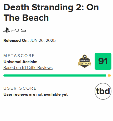
Task: Click the small Metacritic 'm' logo on badge
Action: click(85, 57)
